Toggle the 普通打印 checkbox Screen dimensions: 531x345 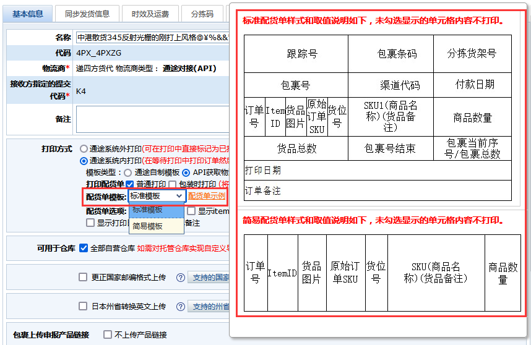point(130,184)
